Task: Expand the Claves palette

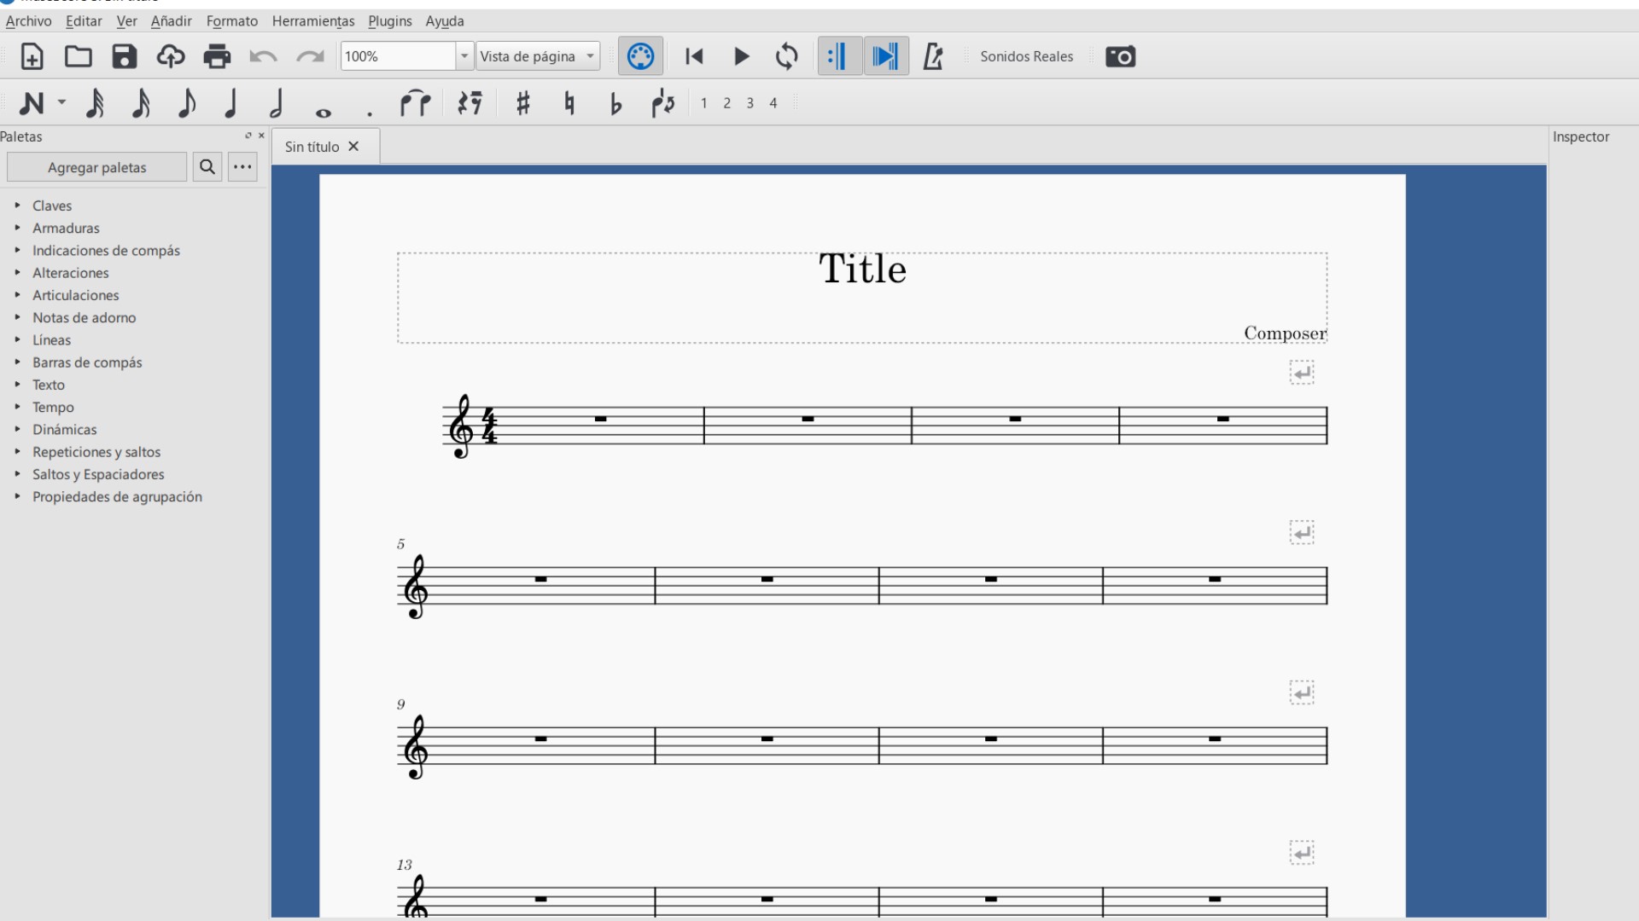Action: click(52, 206)
